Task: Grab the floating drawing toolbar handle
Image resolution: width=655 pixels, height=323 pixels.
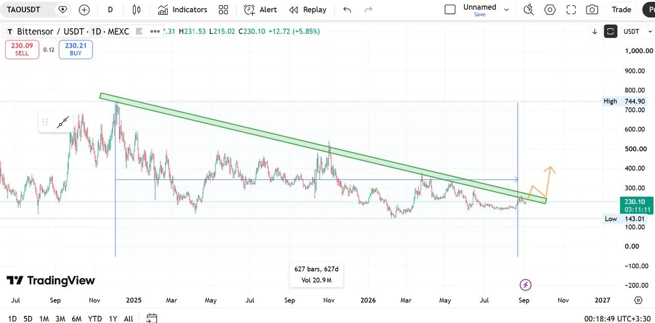Action: (45, 122)
